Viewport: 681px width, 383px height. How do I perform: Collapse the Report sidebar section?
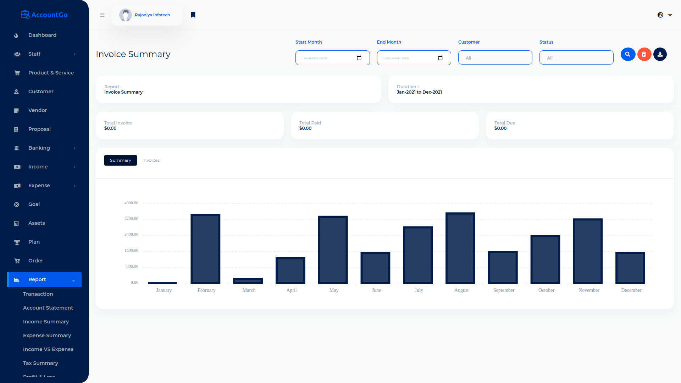44,279
